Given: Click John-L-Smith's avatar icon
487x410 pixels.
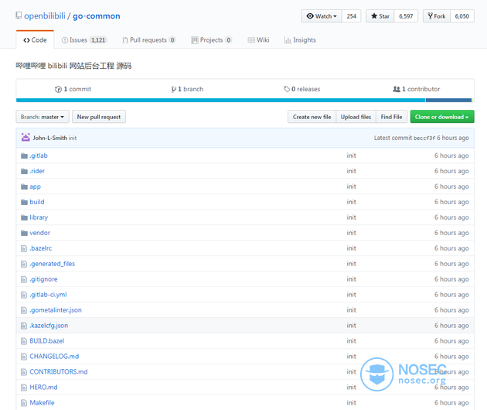Looking at the screenshot, I should (26, 138).
